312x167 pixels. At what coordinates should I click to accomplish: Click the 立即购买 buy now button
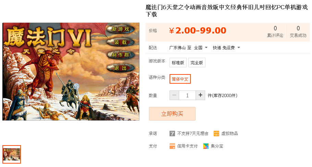[x=172, y=114]
